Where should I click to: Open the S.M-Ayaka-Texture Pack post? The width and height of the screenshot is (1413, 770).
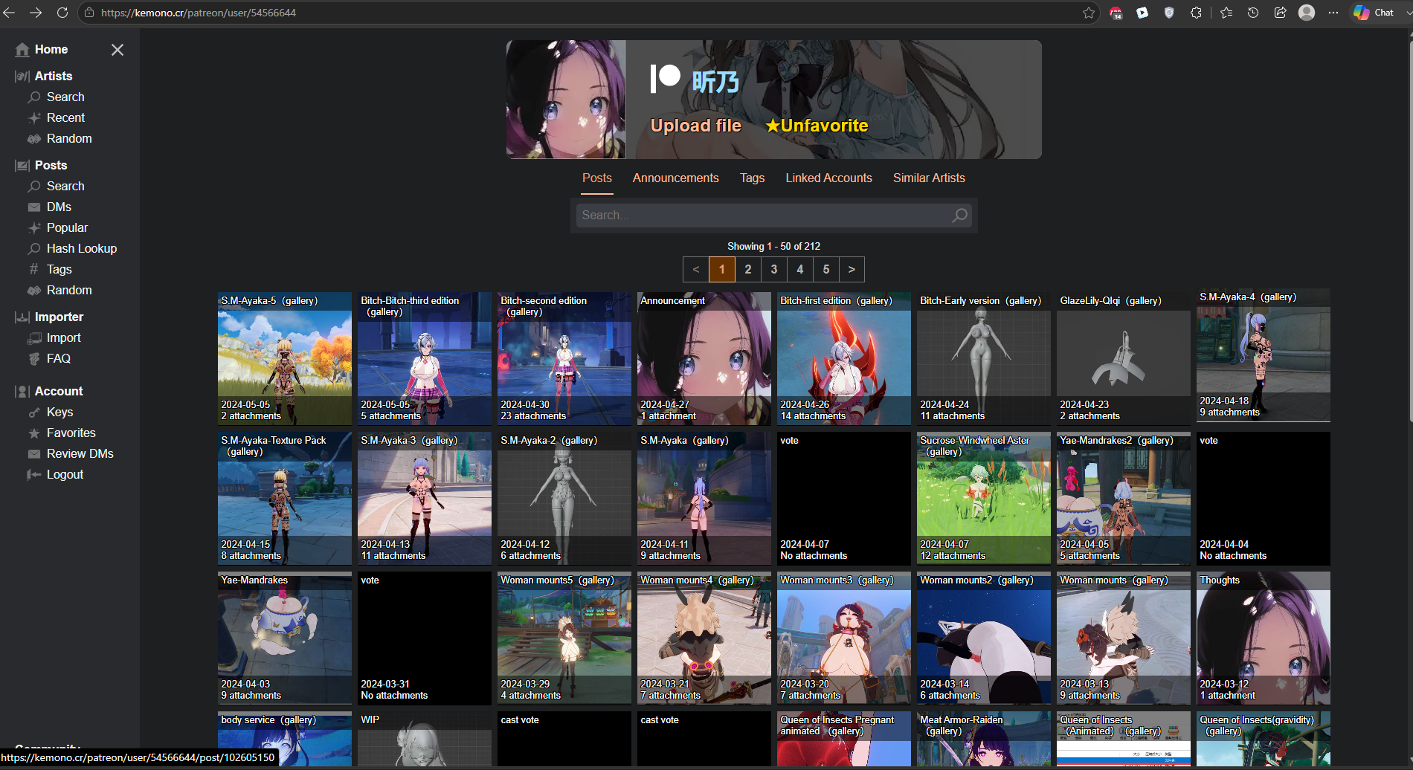click(x=285, y=498)
